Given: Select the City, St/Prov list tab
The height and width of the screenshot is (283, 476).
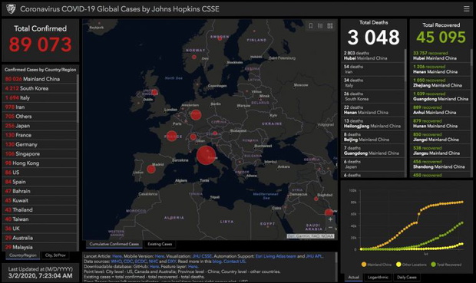Looking at the screenshot, I should 55,255.
